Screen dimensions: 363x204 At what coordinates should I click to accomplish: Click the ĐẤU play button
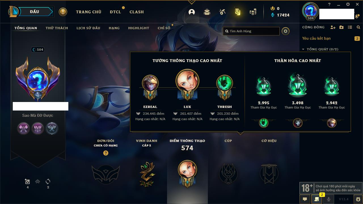tap(35, 12)
